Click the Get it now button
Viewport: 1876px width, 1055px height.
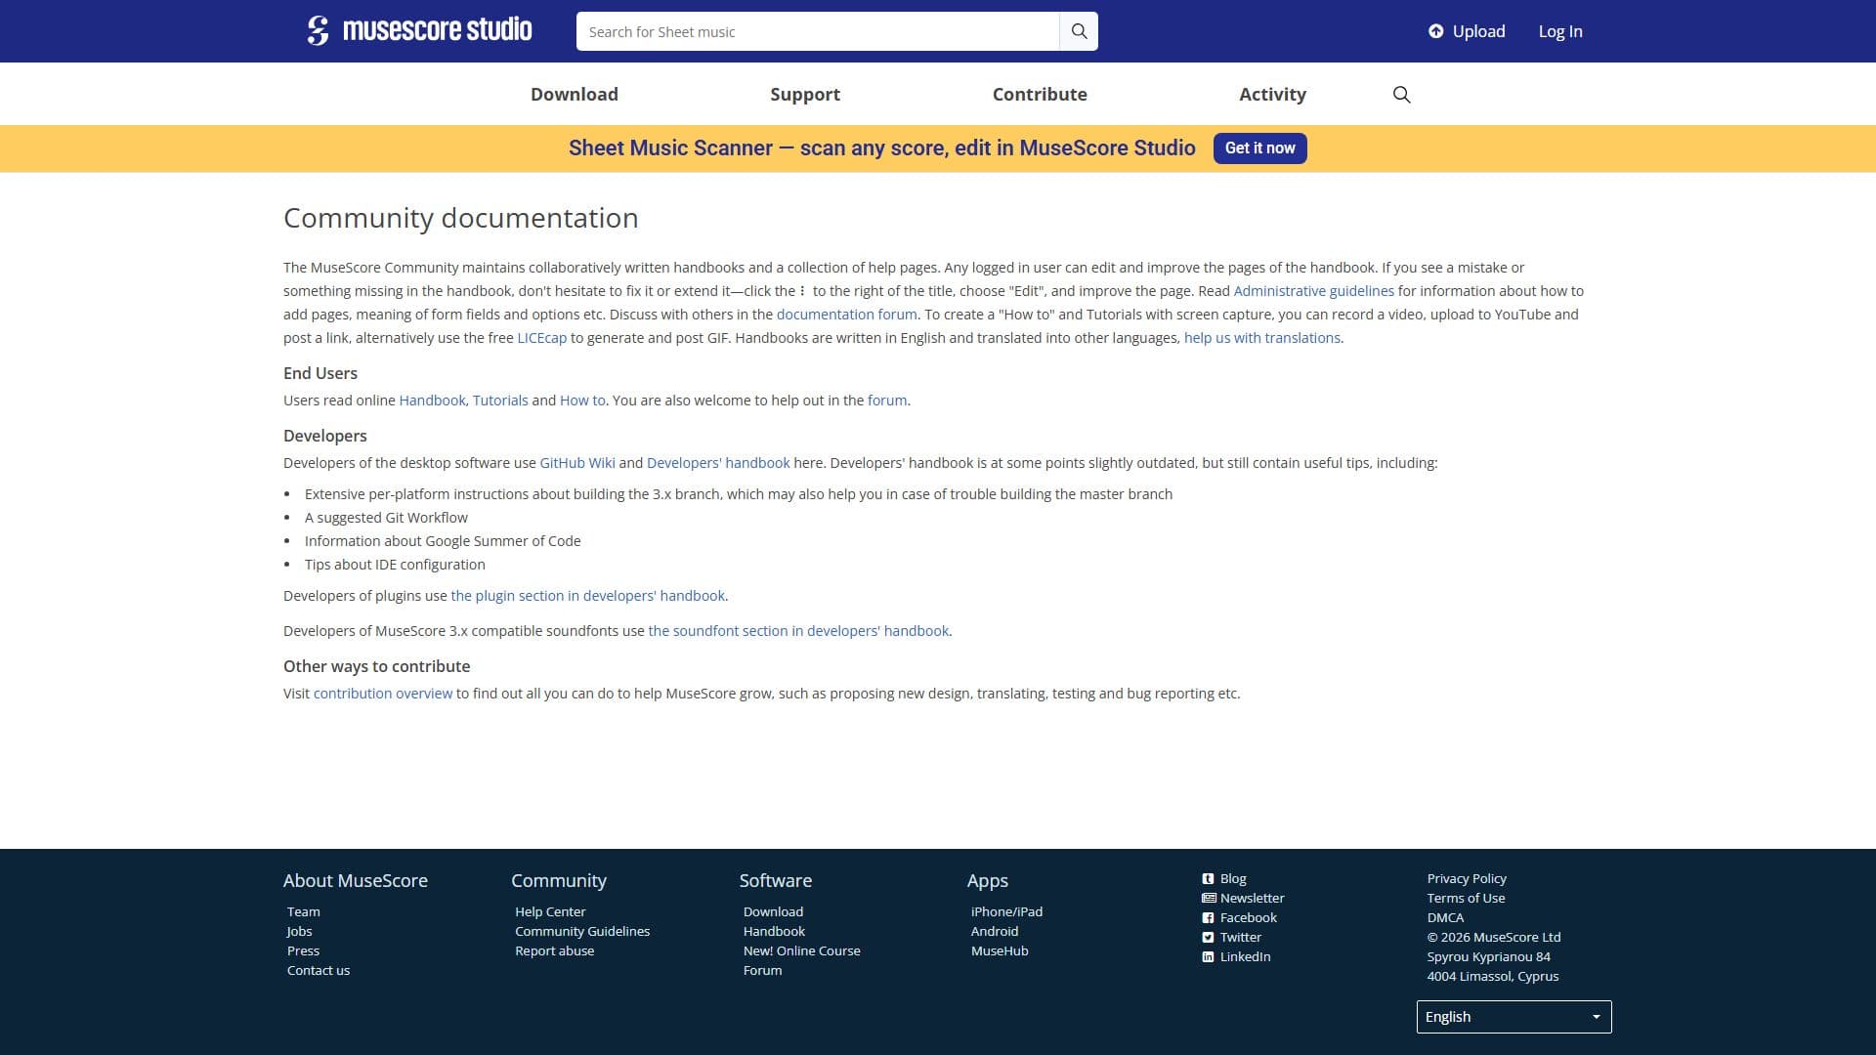point(1259,148)
